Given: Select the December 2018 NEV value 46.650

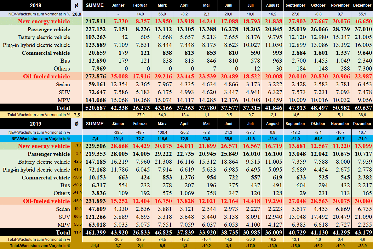Looking at the screenshot, I should point(363,21).
